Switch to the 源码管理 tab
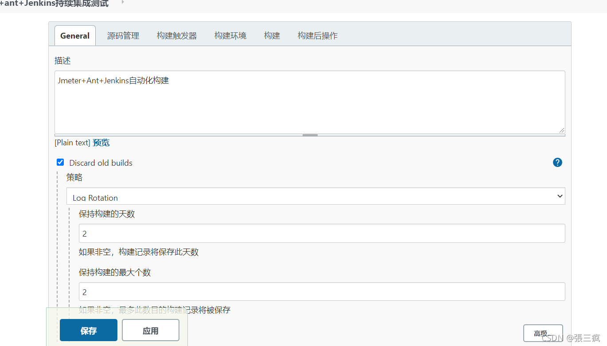Viewport: 607px width, 346px height. point(123,36)
